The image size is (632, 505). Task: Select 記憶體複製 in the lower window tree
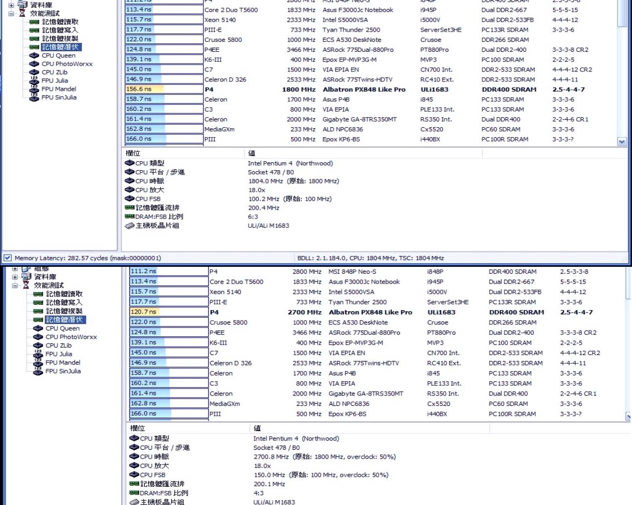[64, 311]
